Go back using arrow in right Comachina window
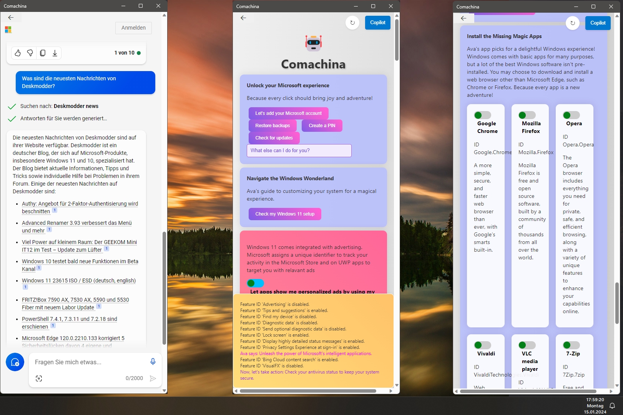This screenshot has height=415, width=623. tap(464, 18)
